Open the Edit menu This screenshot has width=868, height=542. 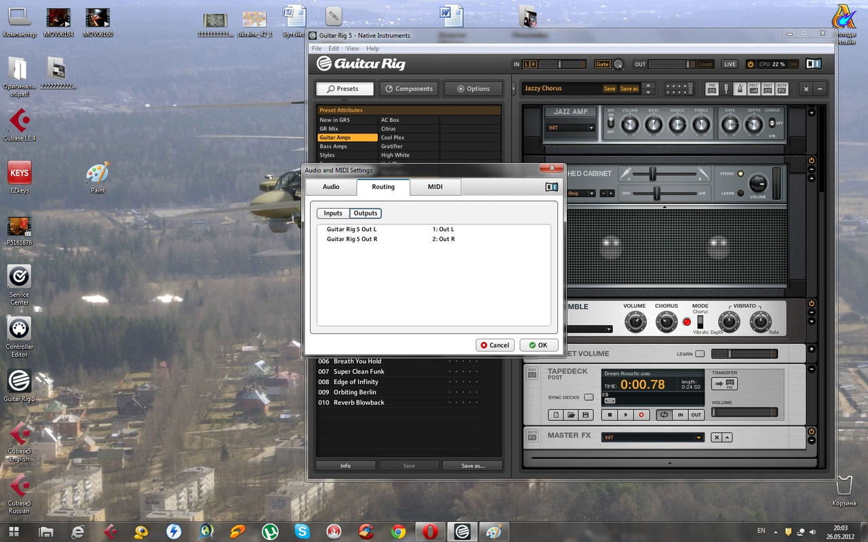(x=334, y=49)
